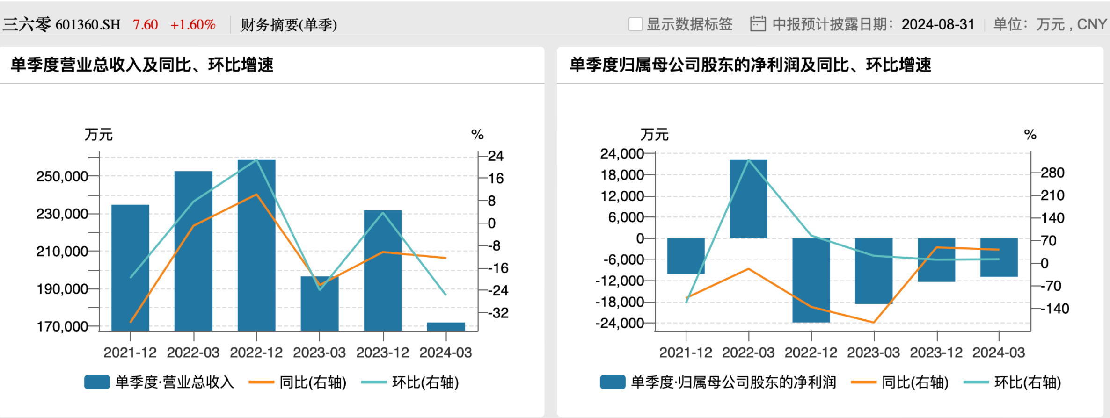Click profit axis value -24,000
Screen dimensions: 1110x418
click(620, 323)
